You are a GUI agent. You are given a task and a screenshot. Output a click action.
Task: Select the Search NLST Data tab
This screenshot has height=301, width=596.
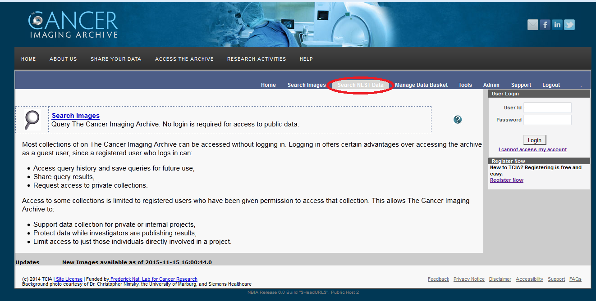pyautogui.click(x=361, y=85)
